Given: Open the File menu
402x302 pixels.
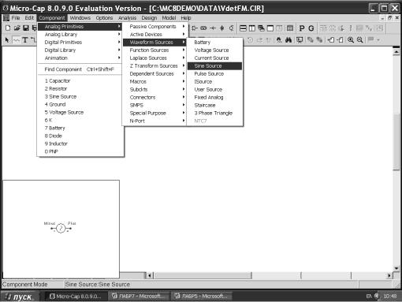Looking at the screenshot, I should coord(16,18).
